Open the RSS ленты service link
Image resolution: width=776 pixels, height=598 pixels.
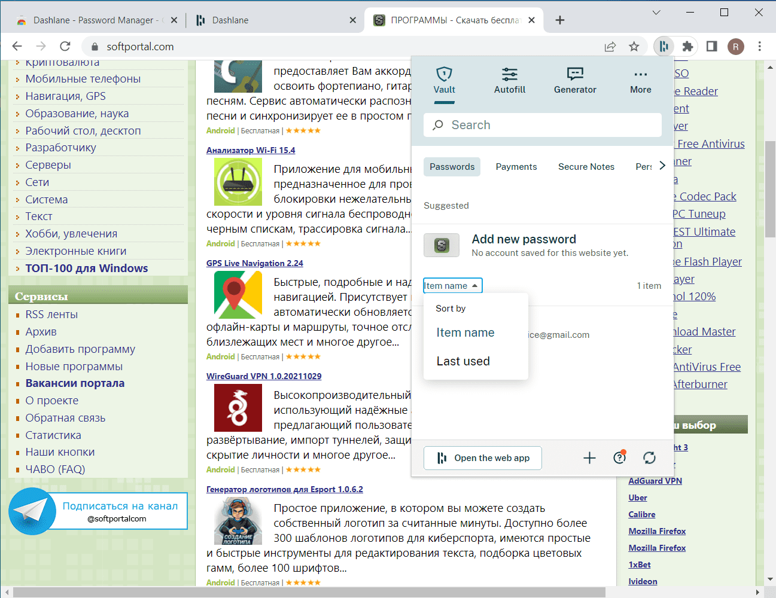(51, 315)
